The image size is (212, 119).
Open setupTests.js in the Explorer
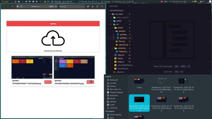tap(123, 68)
